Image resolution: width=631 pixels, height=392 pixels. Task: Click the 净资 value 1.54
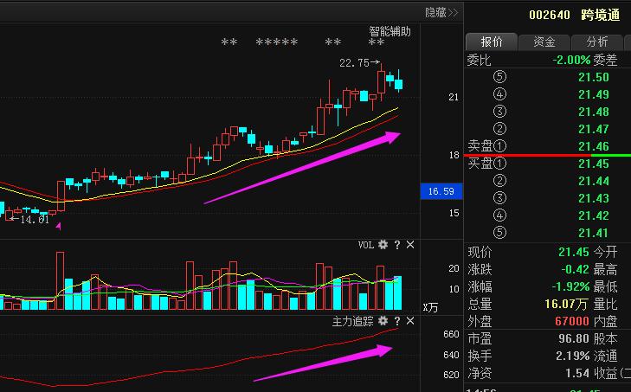pyautogui.click(x=577, y=373)
